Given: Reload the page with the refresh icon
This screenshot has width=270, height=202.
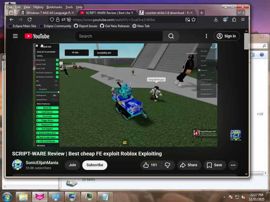Looking at the screenshot, I should coord(30,19).
